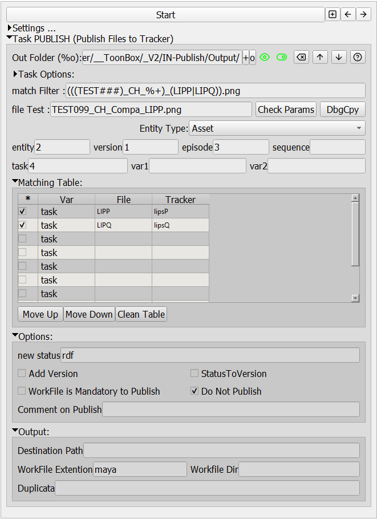Uncheck the Do Not Publish checkbox
The height and width of the screenshot is (519, 377).
[x=194, y=391]
